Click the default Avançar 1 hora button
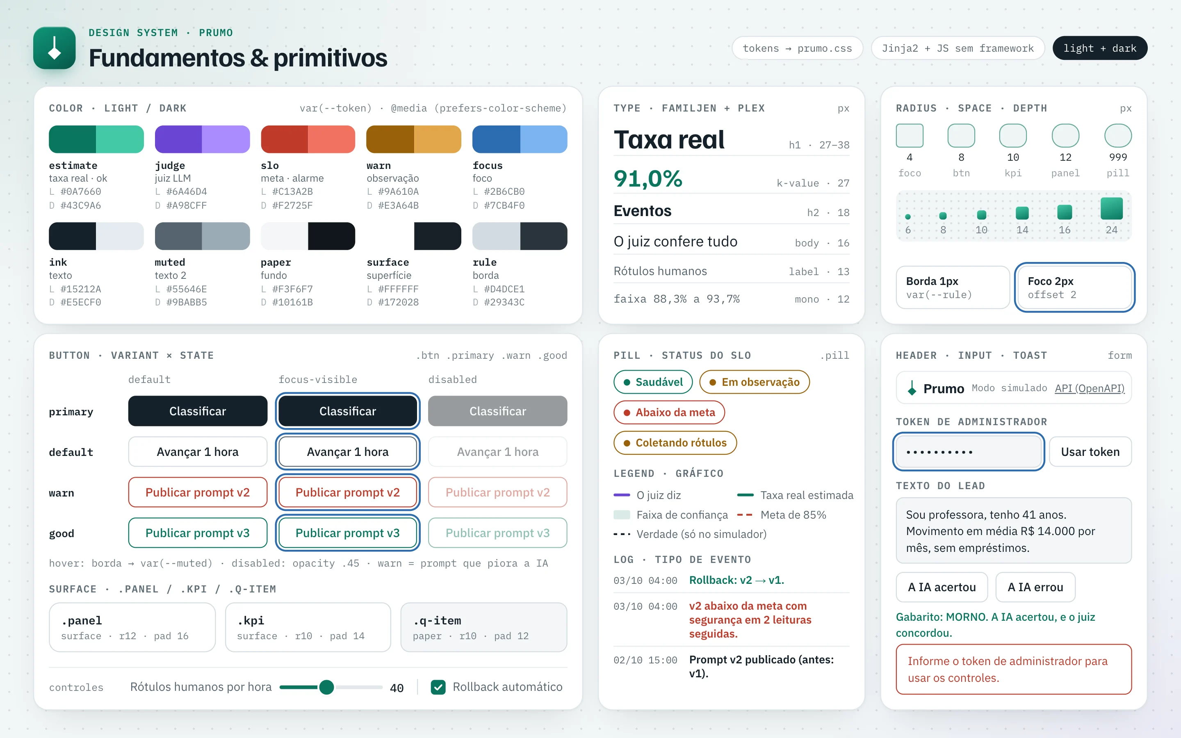The image size is (1181, 738). tap(198, 451)
